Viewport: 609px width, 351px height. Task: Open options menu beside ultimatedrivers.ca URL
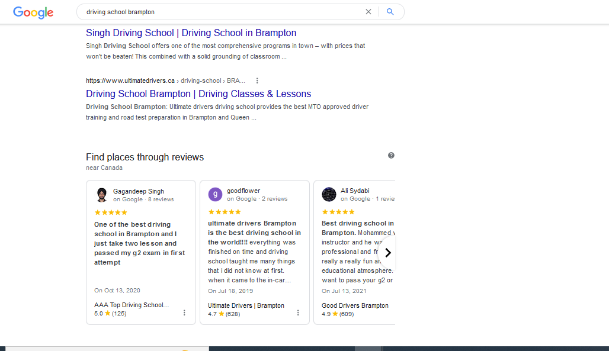coord(257,80)
